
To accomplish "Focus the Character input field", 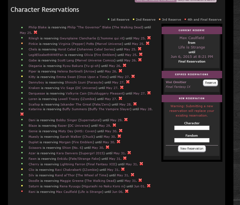I will 192,128.
